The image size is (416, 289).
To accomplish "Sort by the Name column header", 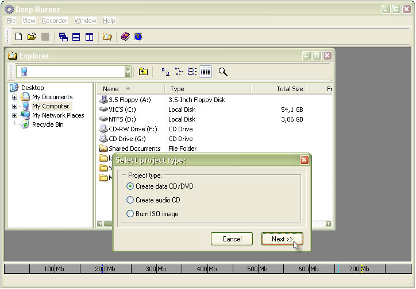I will click(x=130, y=89).
